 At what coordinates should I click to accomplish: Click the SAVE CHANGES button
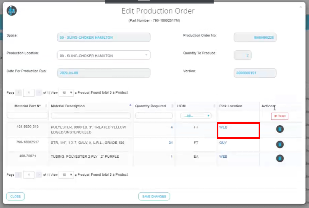tap(154, 197)
